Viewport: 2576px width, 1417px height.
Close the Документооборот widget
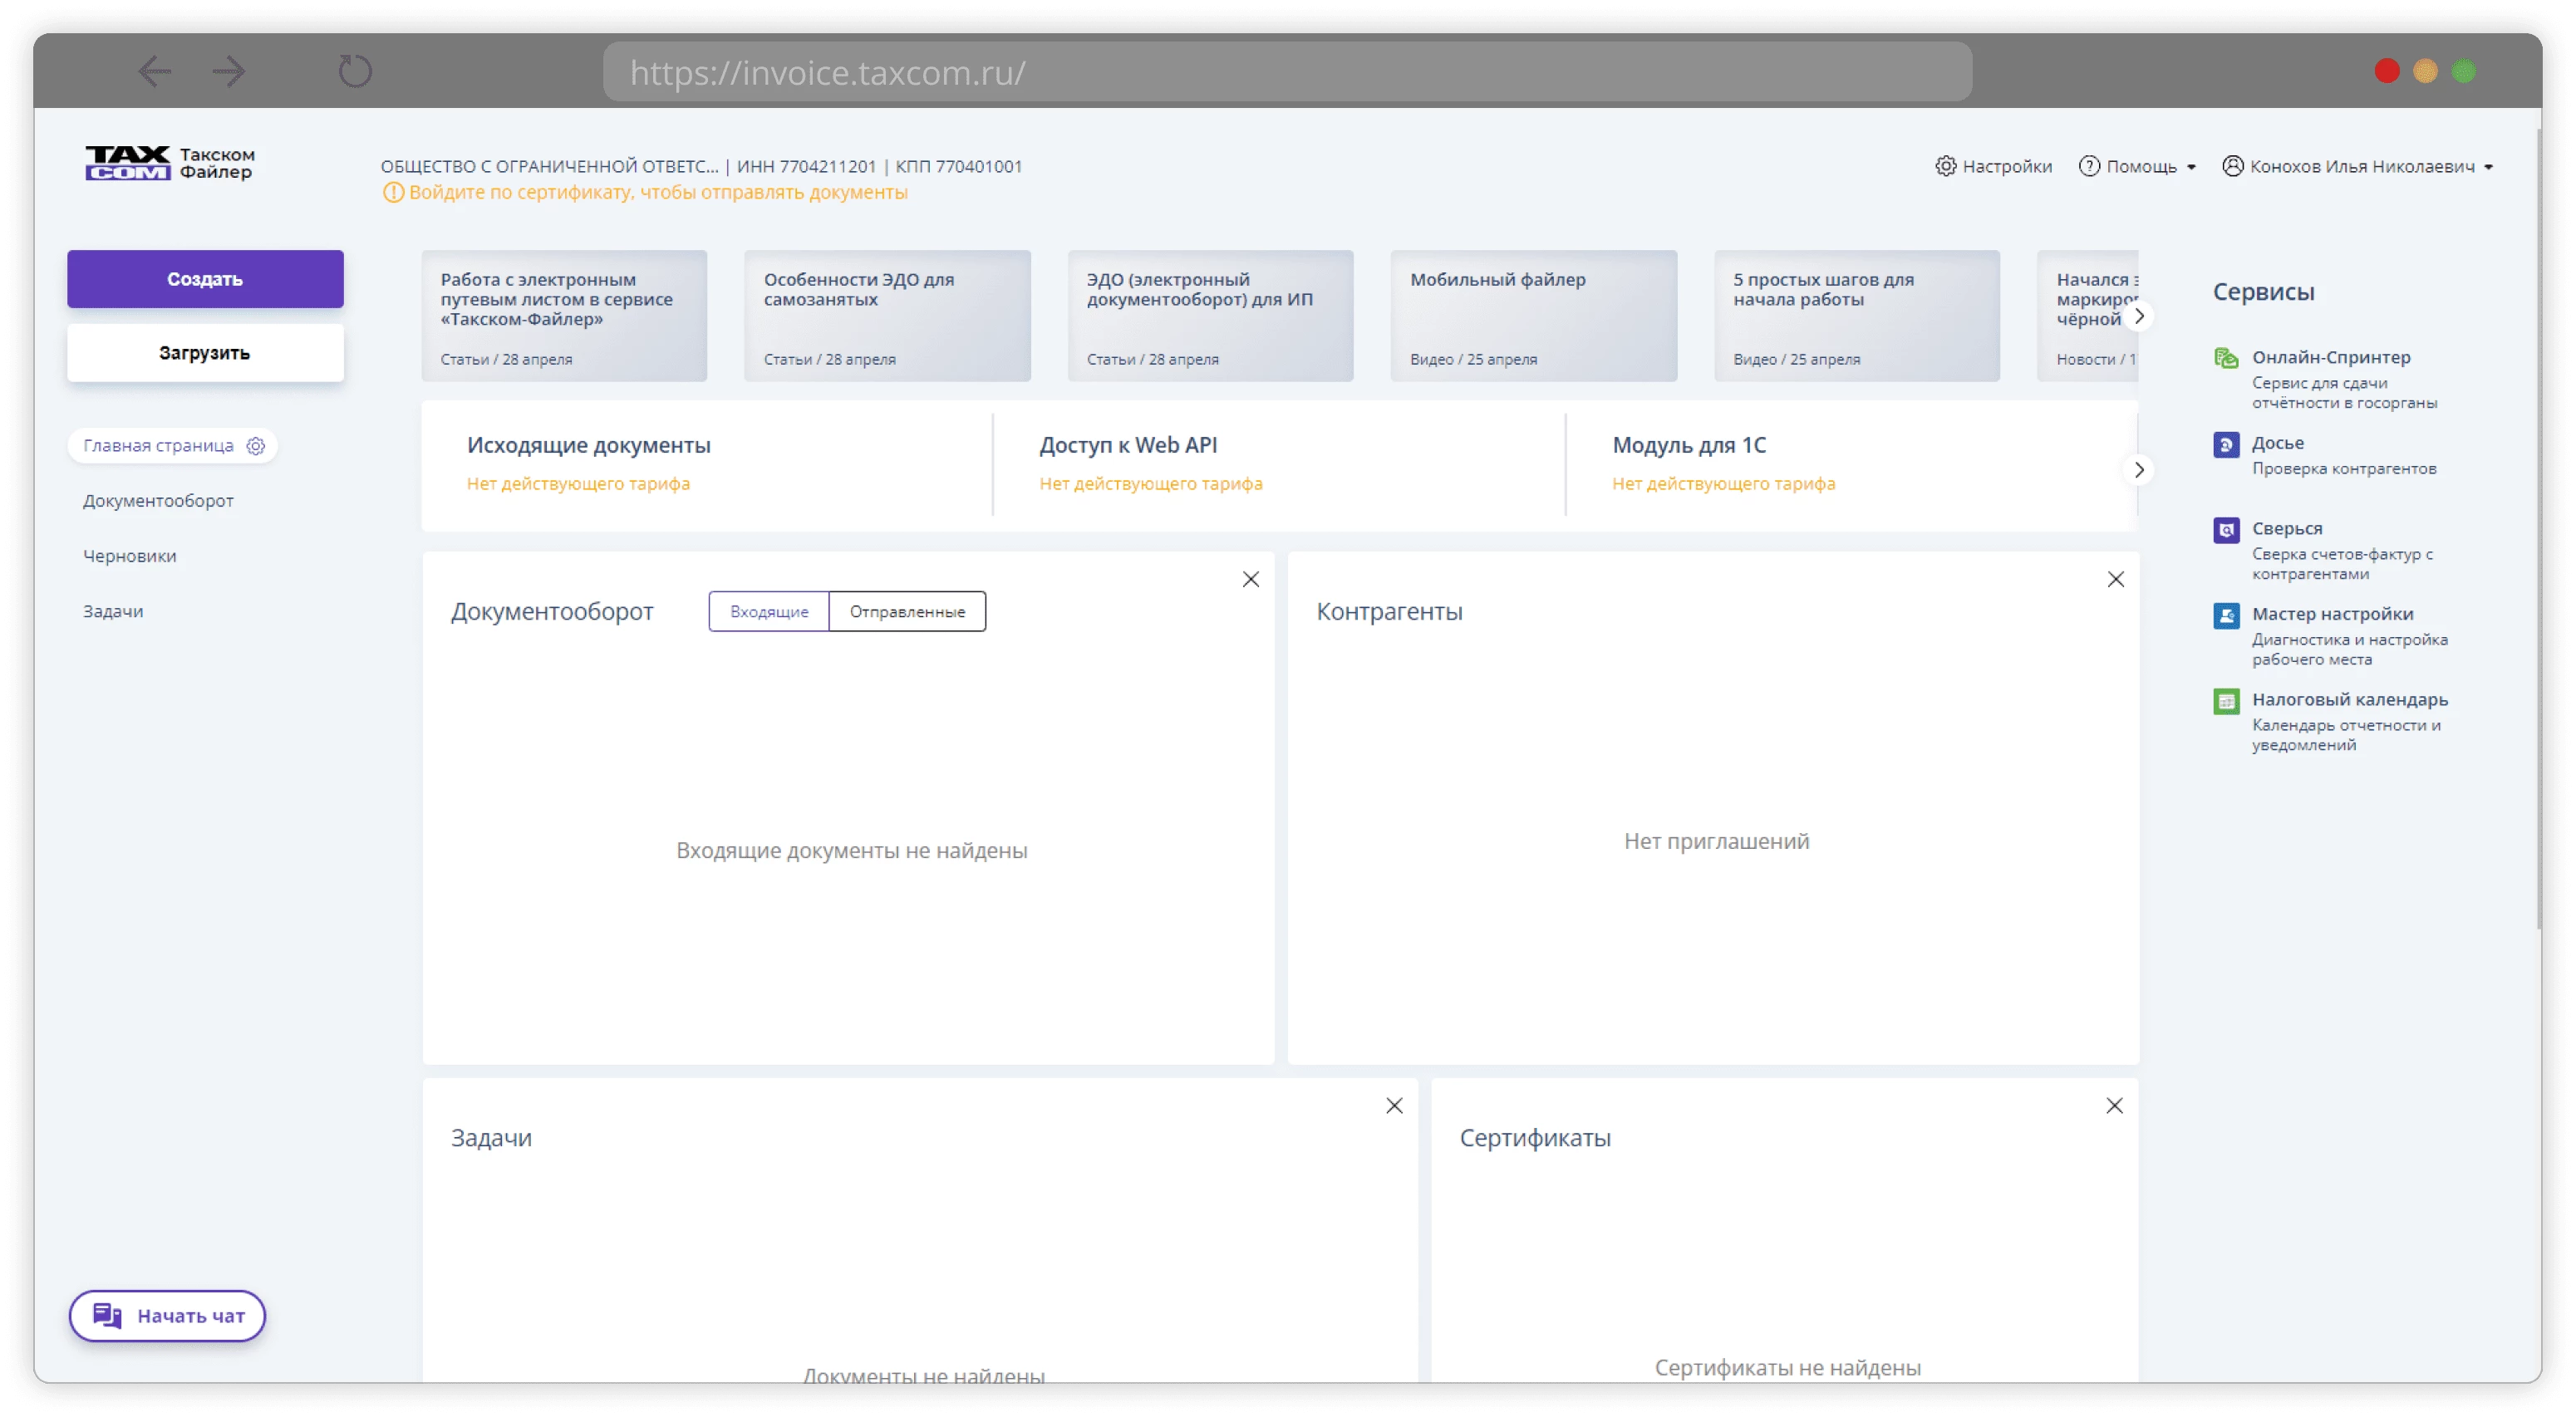(x=1250, y=580)
